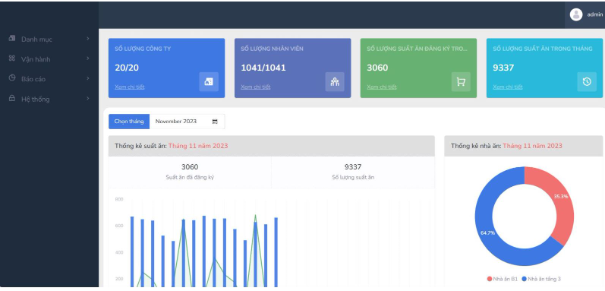Screen dimensions: 605x291
Task: Expand the Vận hành menu chevron
Action: pyautogui.click(x=88, y=59)
